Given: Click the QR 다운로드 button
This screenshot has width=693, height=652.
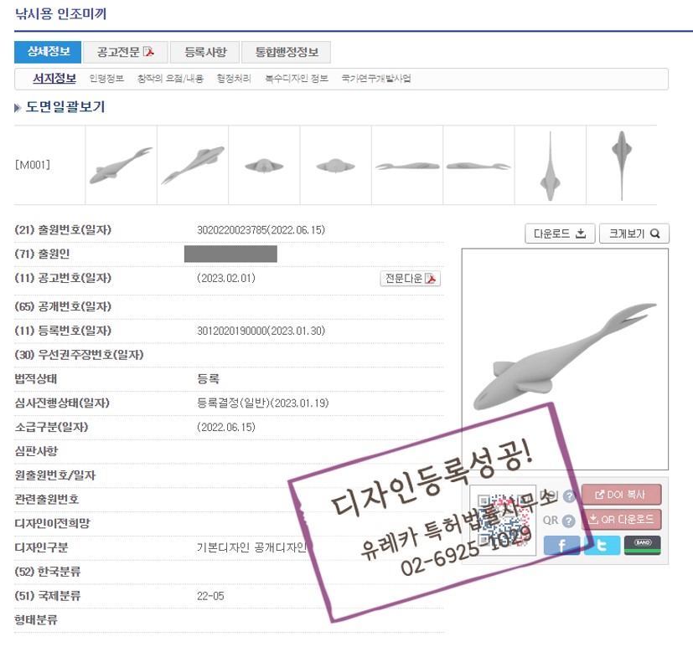Looking at the screenshot, I should (621, 519).
